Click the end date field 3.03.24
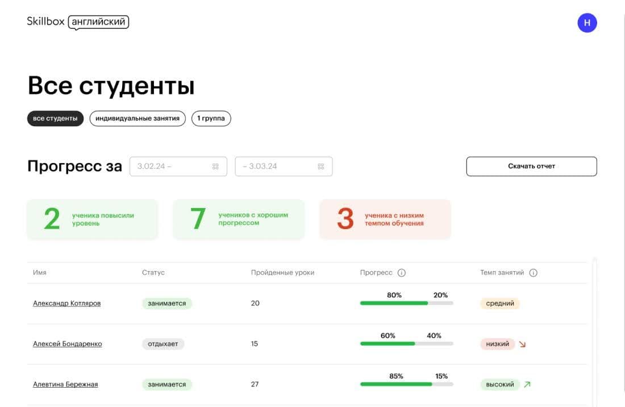Screen dimensions: 625x407 click(276, 167)
